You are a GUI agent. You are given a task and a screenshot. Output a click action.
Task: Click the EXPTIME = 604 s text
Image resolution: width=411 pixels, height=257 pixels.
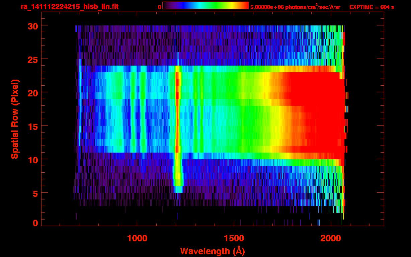372,7
